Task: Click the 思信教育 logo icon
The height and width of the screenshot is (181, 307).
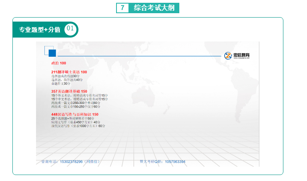Action: click(228, 56)
